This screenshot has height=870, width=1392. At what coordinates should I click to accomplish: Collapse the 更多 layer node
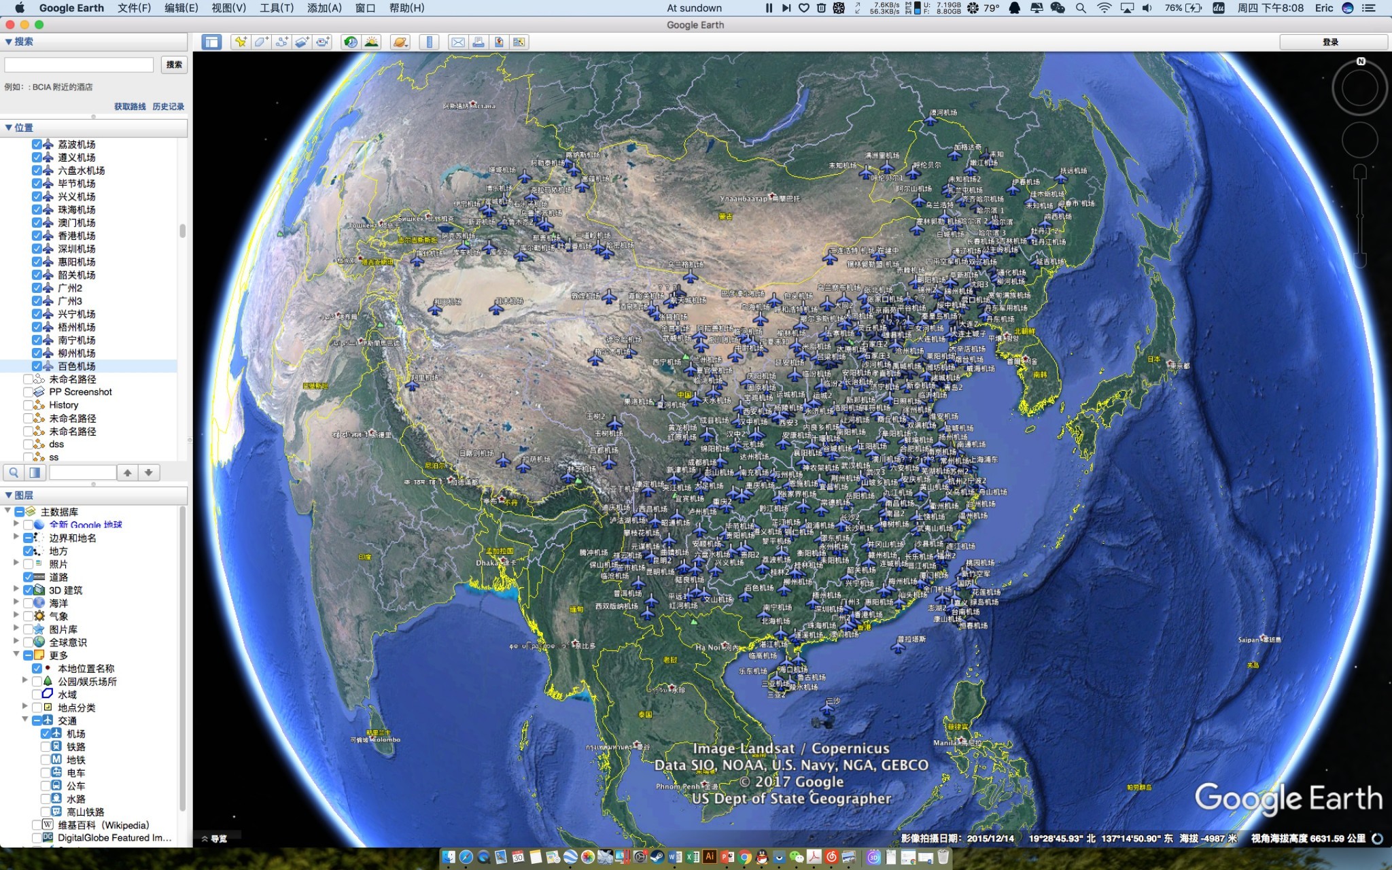coord(16,655)
